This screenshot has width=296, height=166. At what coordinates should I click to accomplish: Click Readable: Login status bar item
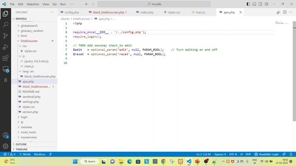click(266, 154)
